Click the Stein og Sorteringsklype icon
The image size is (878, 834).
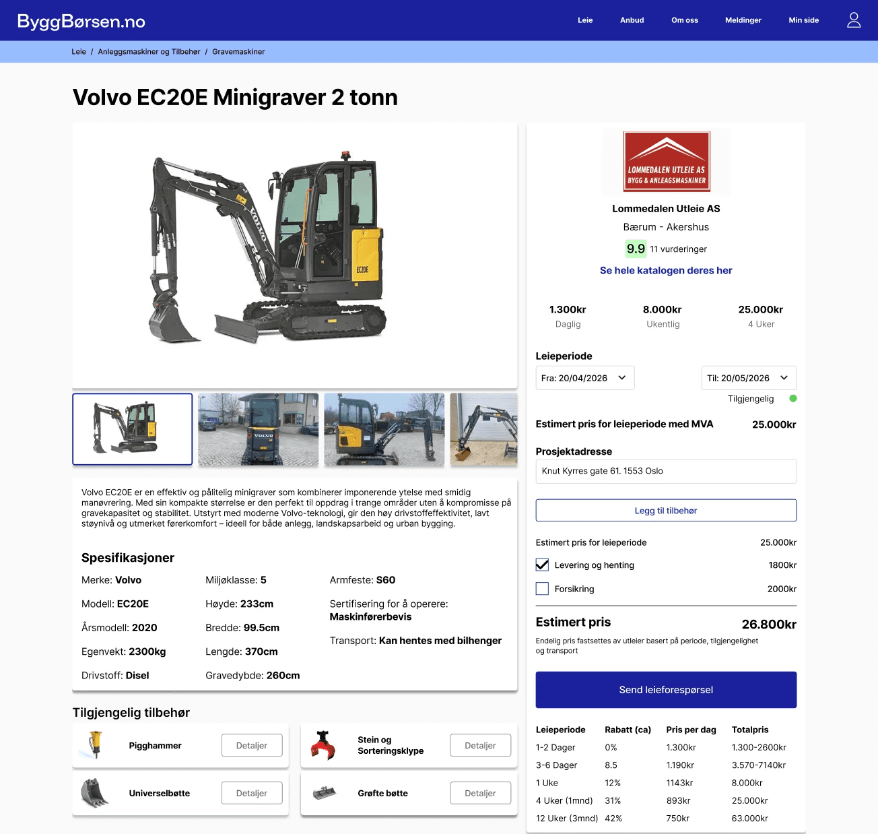[x=323, y=745]
